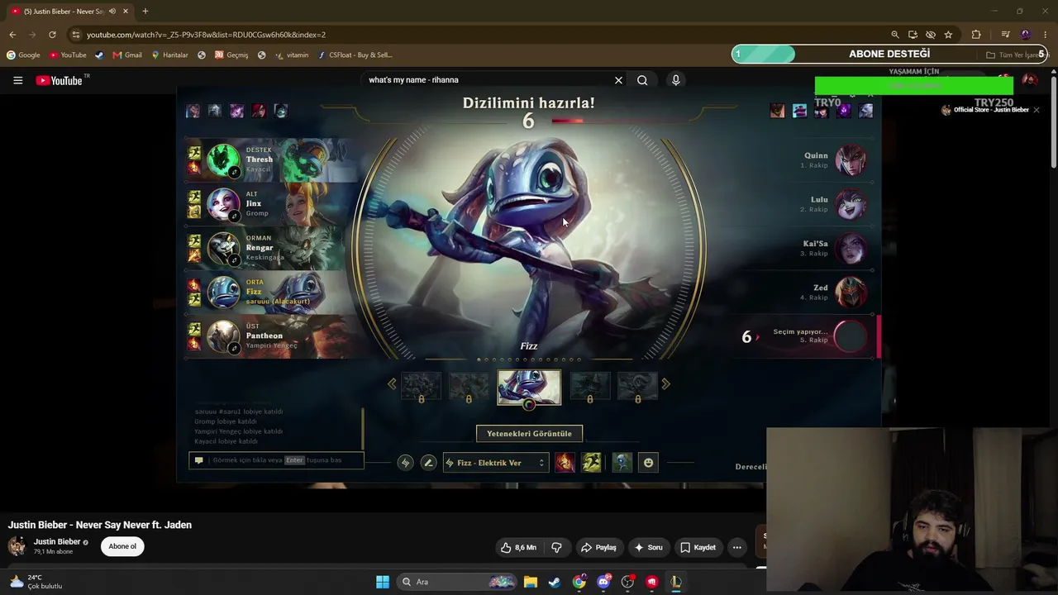The image size is (1058, 595).
Task: Open the emote picker smiley button
Action: pos(649,463)
